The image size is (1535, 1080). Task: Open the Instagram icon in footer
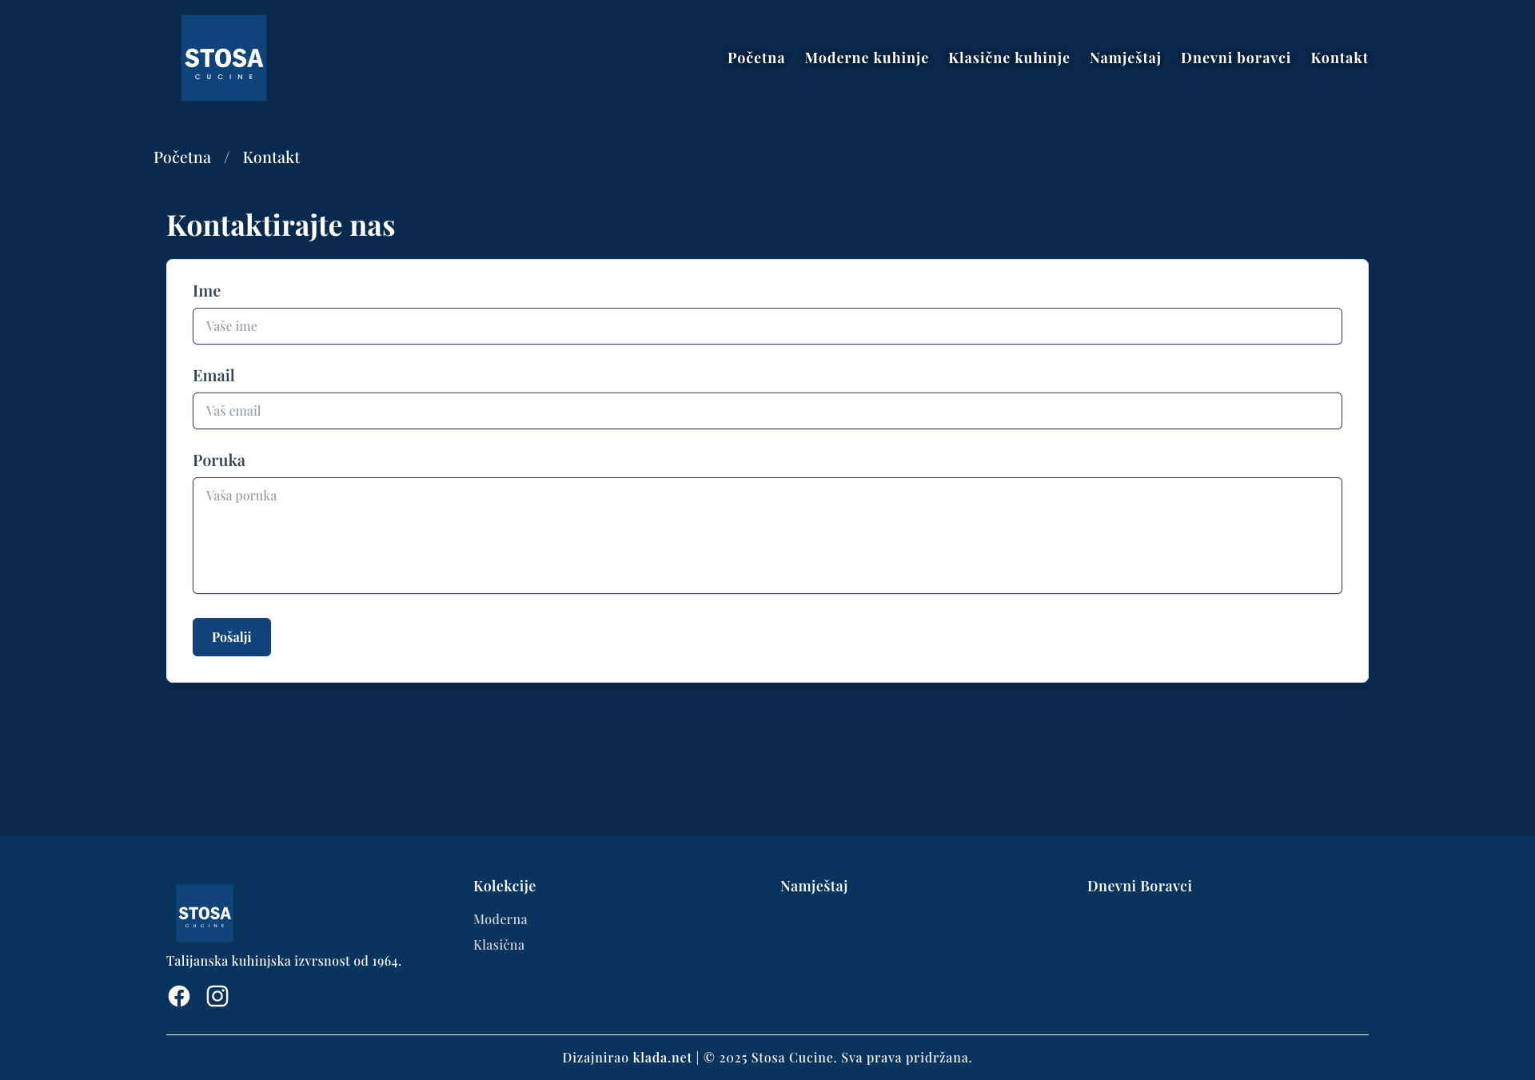[x=217, y=996]
